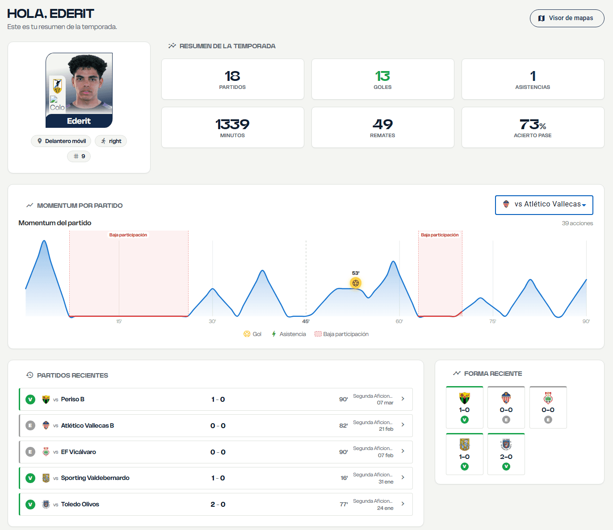Image resolution: width=613 pixels, height=530 pixels.
Task: Click the Segunda Aficion 07 mar competition label
Action: click(373, 400)
